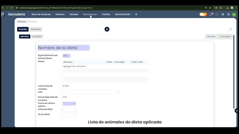Open the activities clock icon
This screenshot has width=239, height=134.
[217, 14]
